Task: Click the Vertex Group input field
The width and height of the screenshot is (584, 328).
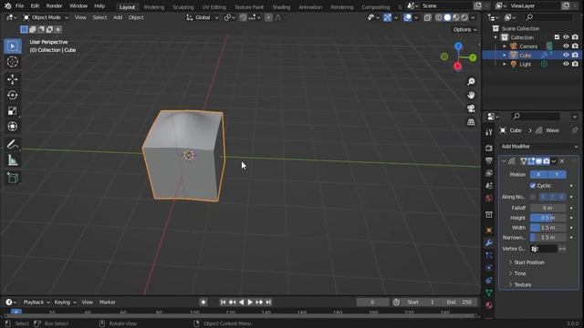Action: pos(544,249)
